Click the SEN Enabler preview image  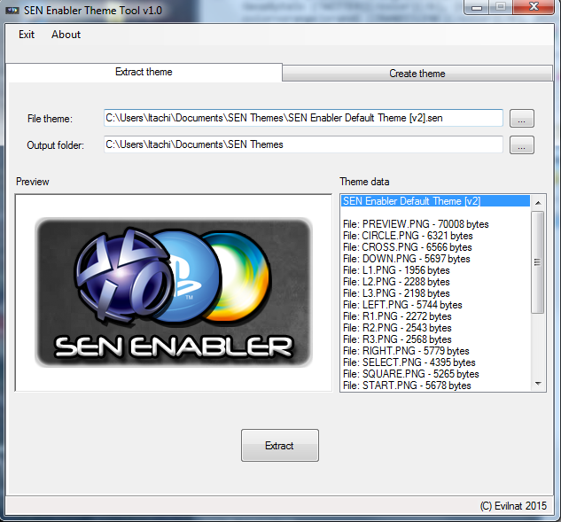(x=174, y=292)
